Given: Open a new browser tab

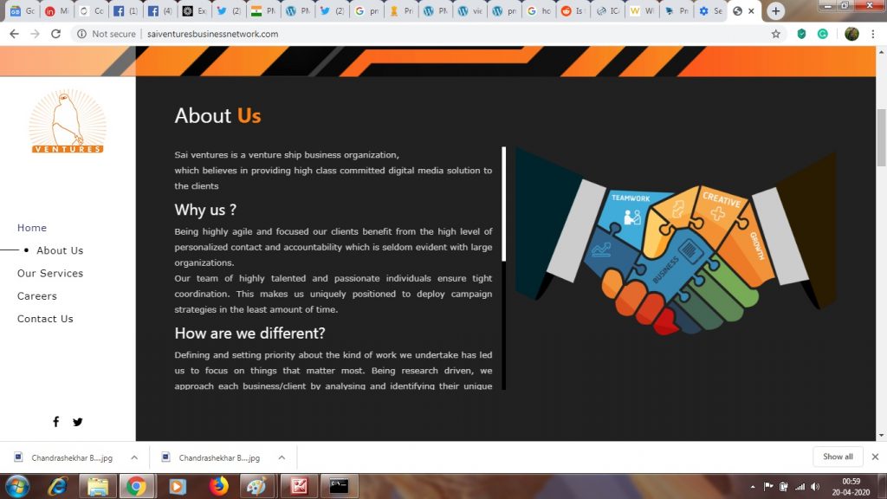Looking at the screenshot, I should (776, 11).
